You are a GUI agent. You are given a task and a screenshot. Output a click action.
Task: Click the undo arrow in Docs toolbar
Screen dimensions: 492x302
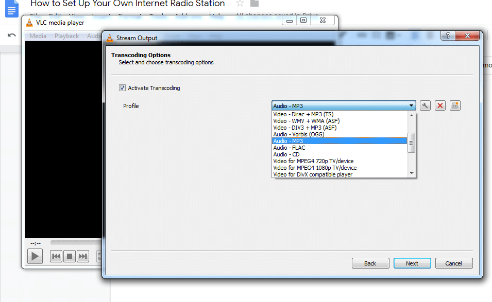12,35
